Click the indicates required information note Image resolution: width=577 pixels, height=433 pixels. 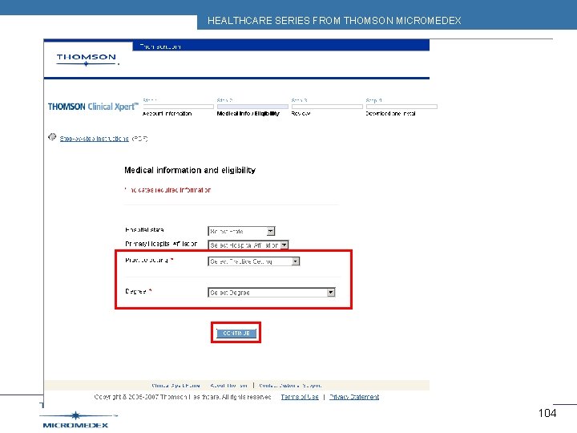coord(167,190)
